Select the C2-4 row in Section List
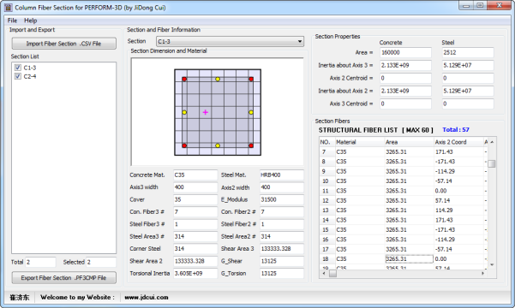The image size is (515, 308). tap(30, 76)
